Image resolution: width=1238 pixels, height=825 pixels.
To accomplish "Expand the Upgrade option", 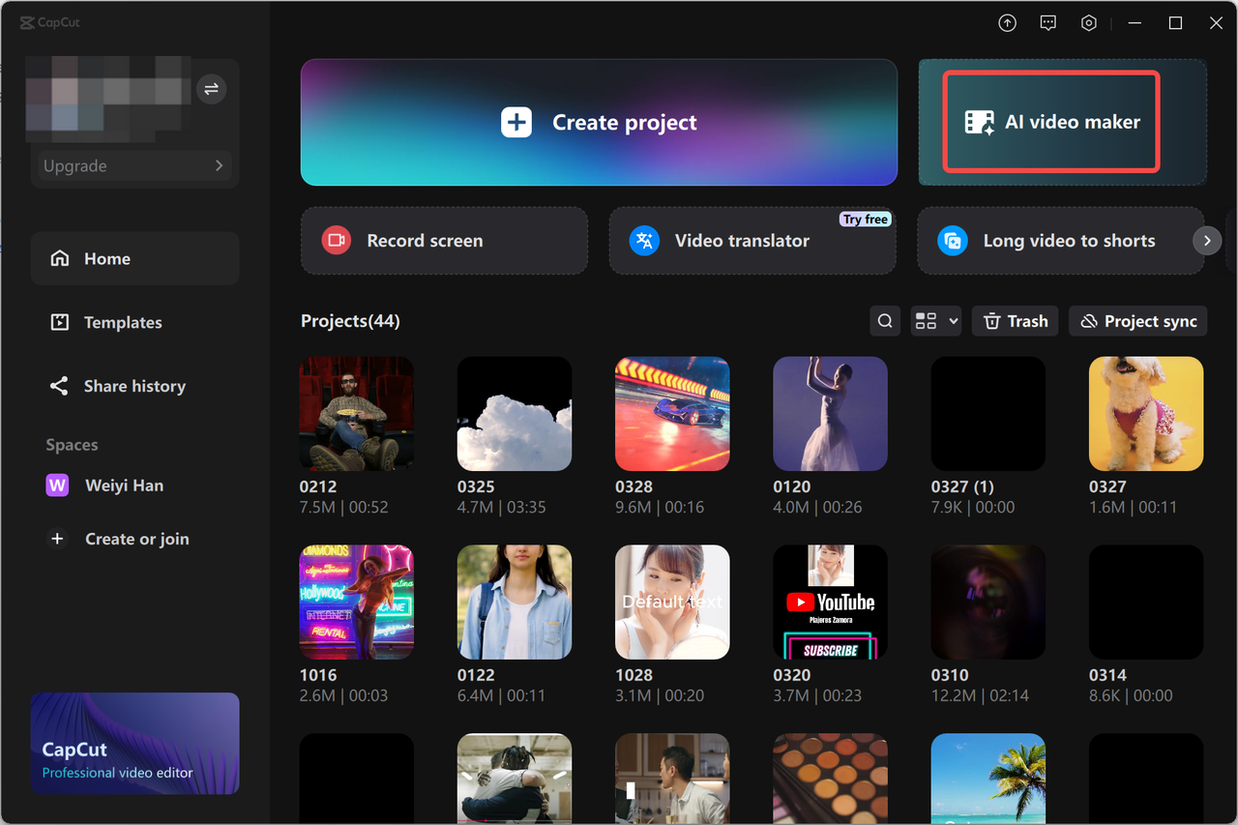I will [133, 165].
